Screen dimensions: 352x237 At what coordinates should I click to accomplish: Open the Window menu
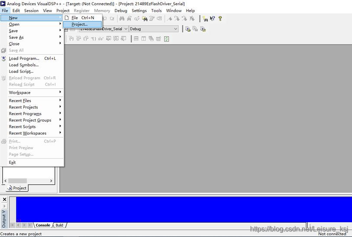coord(174,10)
